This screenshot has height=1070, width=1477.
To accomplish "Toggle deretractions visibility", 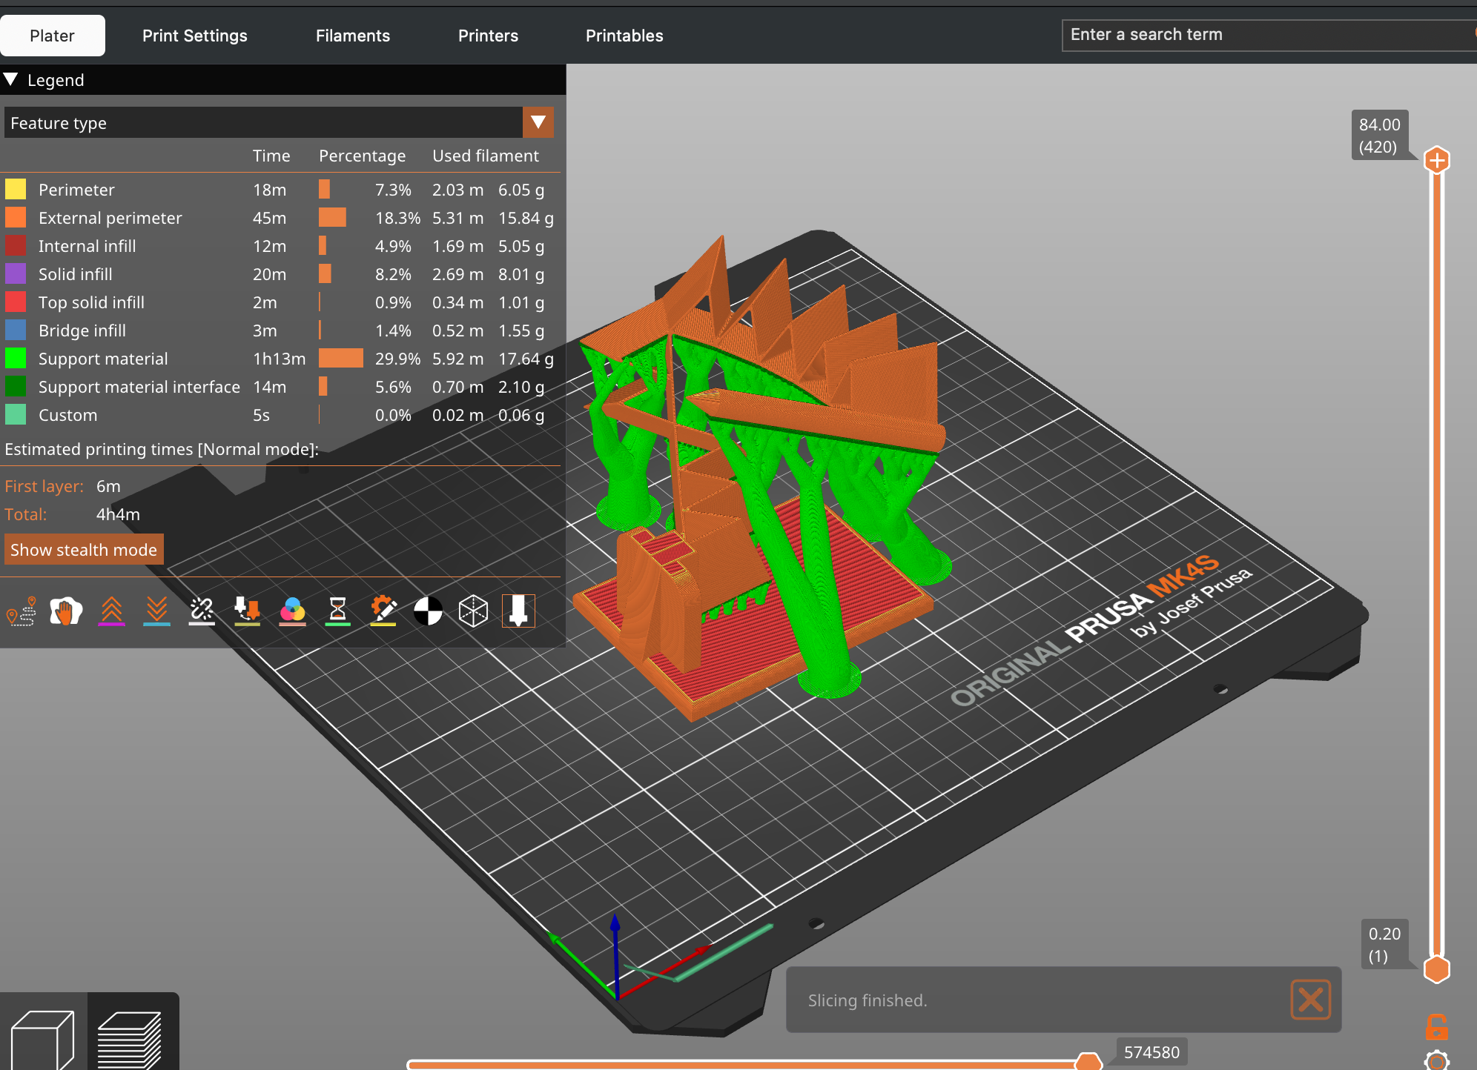I will [x=156, y=611].
